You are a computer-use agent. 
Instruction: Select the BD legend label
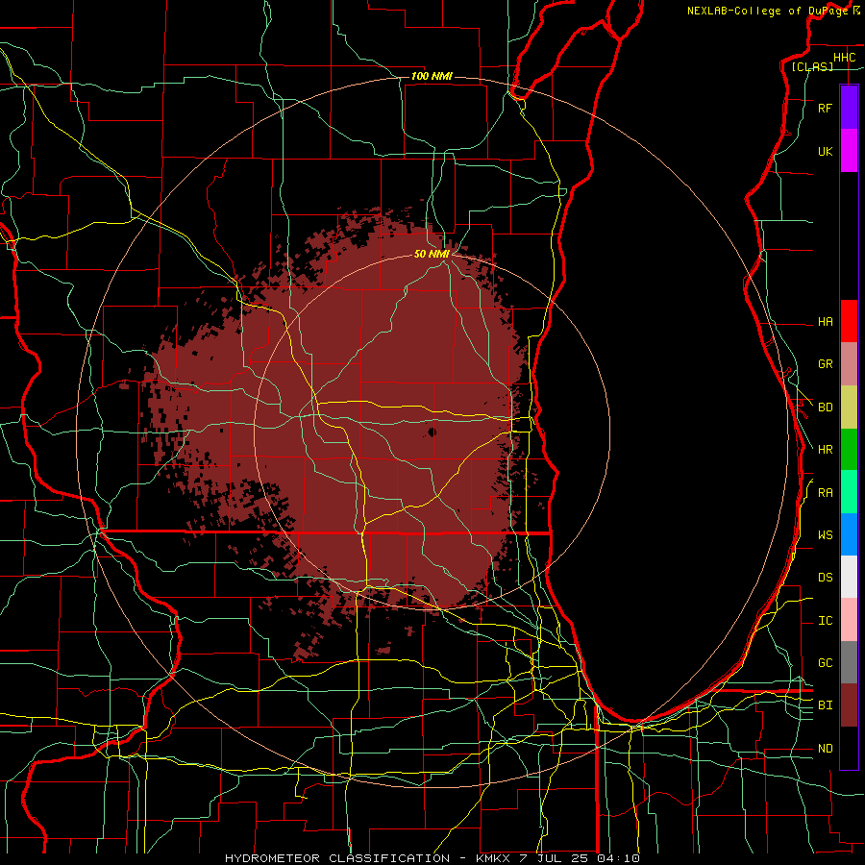(825, 408)
